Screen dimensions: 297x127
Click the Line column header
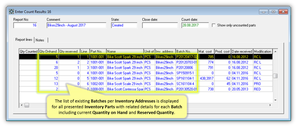85,51
